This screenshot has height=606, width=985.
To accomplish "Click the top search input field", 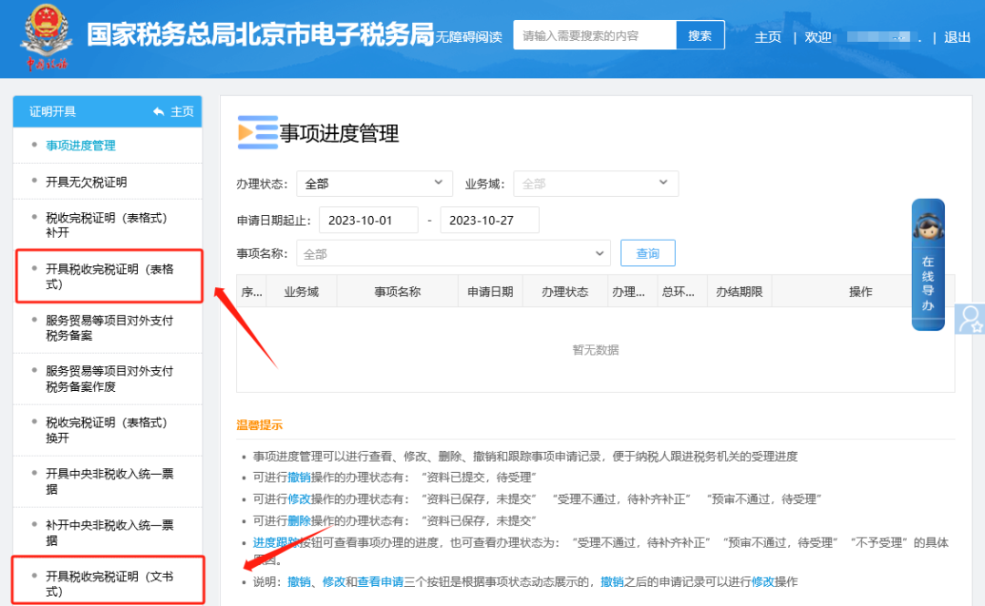I will tap(595, 36).
